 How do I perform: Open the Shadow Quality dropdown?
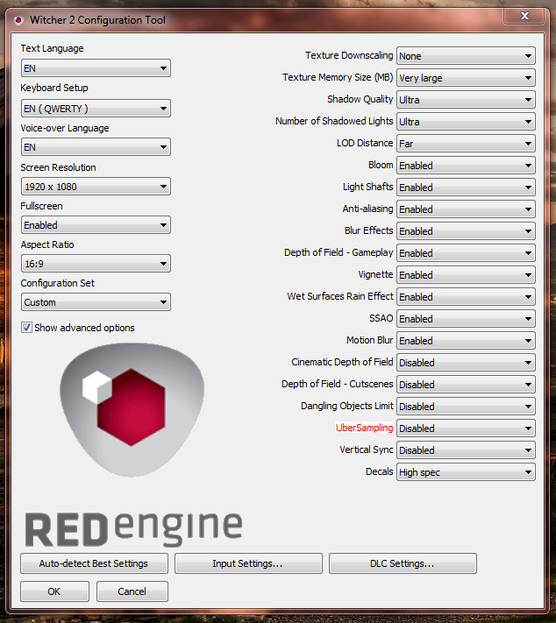[x=466, y=99]
